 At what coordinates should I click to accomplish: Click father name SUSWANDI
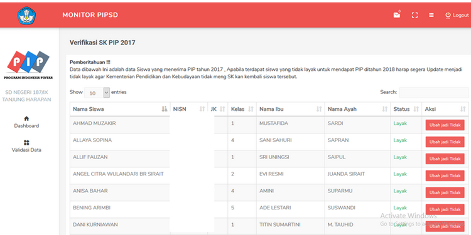342,207
